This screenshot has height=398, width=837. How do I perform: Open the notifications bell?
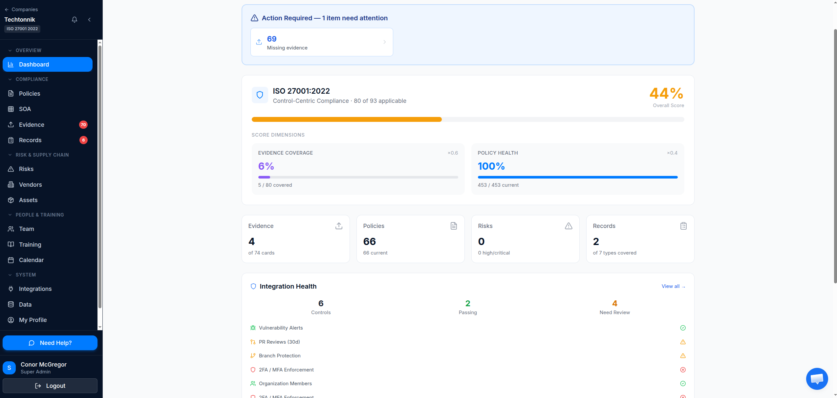[75, 20]
